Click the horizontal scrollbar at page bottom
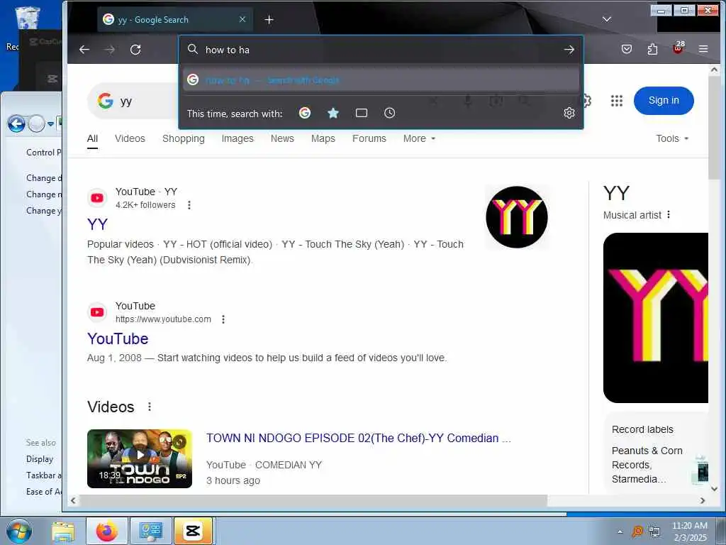Image resolution: width=726 pixels, height=545 pixels. point(313,500)
